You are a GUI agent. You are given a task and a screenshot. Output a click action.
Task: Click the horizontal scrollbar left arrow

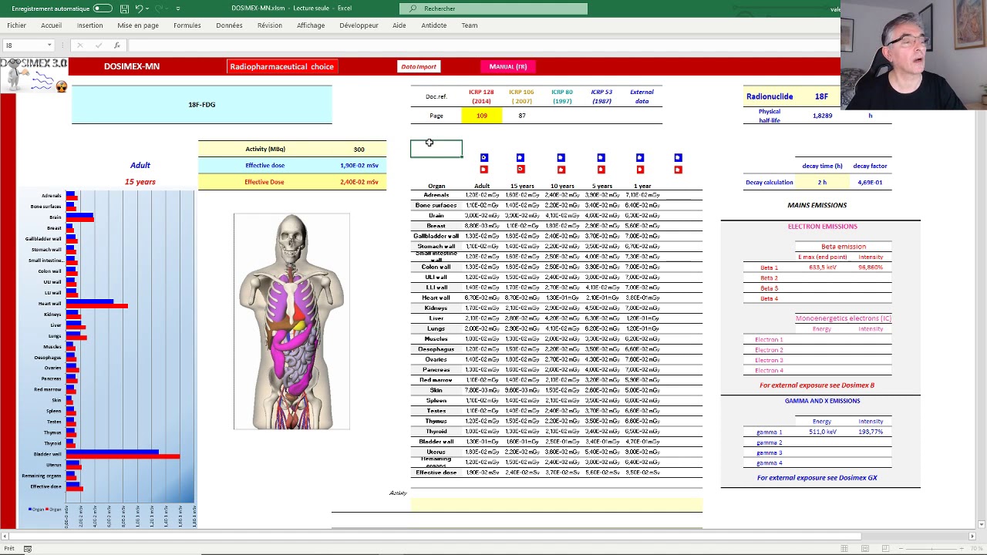[x=5, y=536]
